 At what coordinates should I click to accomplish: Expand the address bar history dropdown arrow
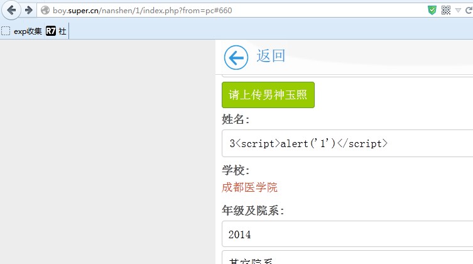pos(458,11)
